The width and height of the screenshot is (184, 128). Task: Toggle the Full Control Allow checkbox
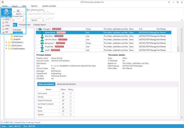[x=63, y=93]
